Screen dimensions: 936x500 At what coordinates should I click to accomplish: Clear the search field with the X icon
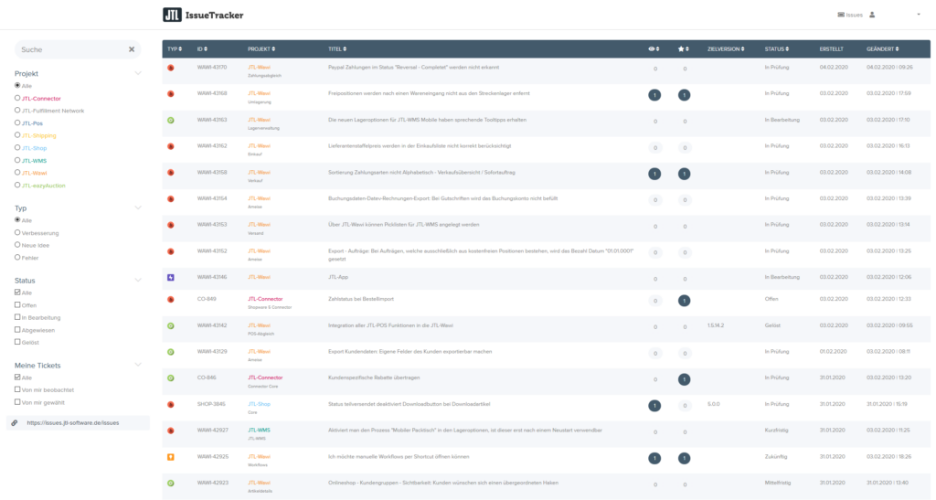(132, 49)
